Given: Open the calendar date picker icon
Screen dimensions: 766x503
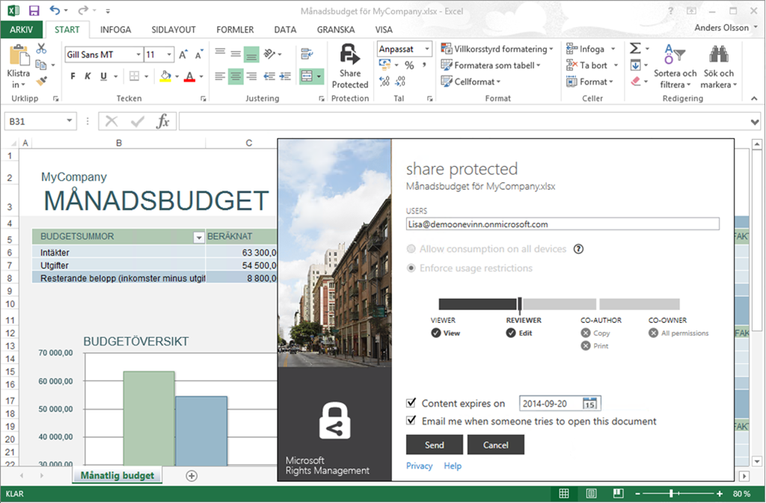Looking at the screenshot, I should point(589,404).
